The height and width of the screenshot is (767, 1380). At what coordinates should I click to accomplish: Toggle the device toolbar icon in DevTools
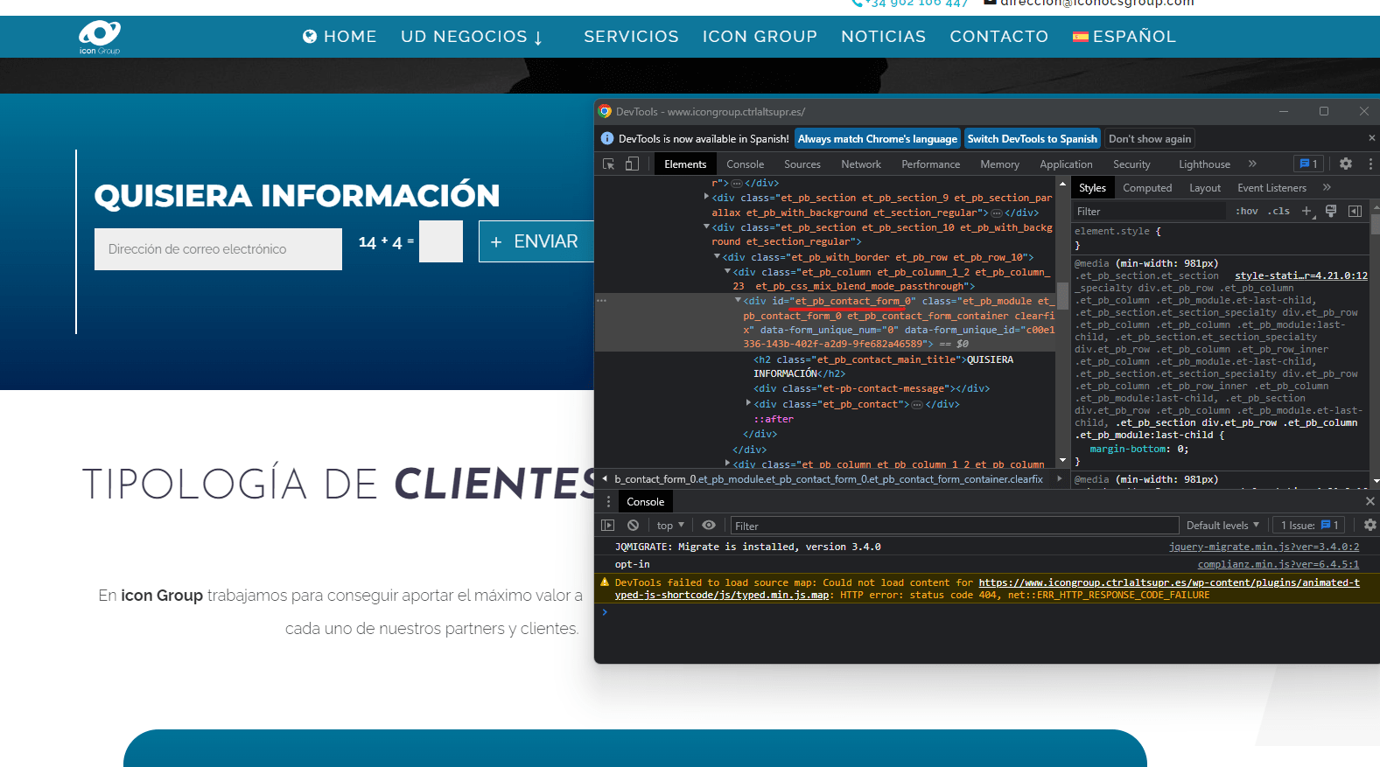point(632,164)
